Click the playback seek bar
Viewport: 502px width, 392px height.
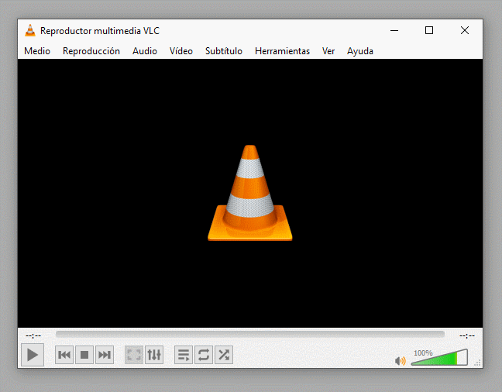coord(250,334)
